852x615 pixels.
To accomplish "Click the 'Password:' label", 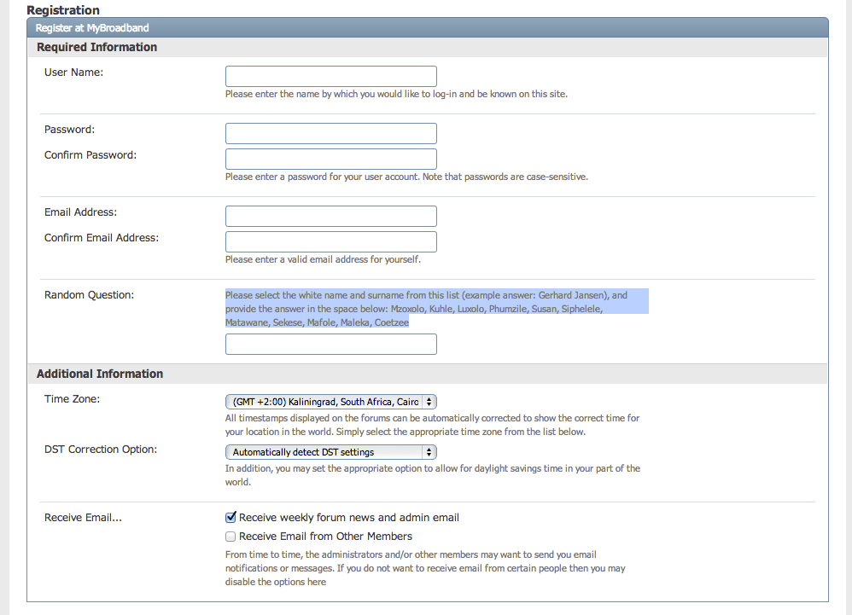I will pos(69,129).
